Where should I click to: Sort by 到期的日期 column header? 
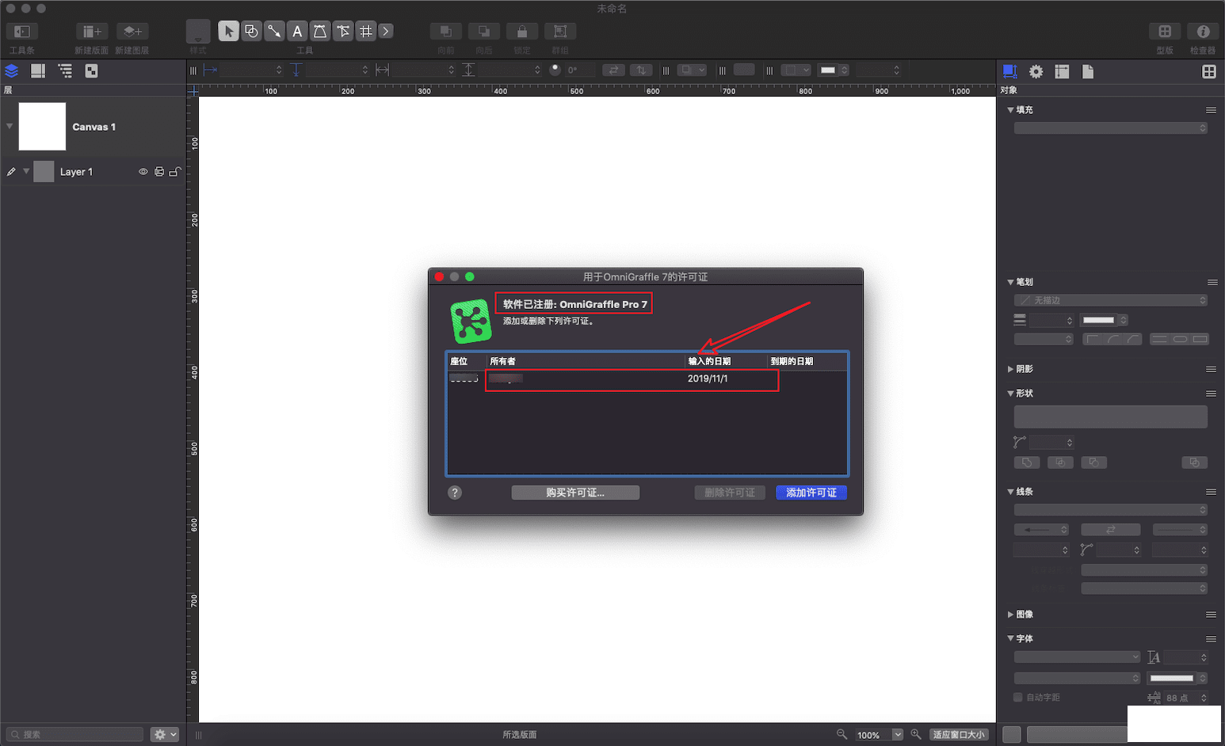click(807, 361)
